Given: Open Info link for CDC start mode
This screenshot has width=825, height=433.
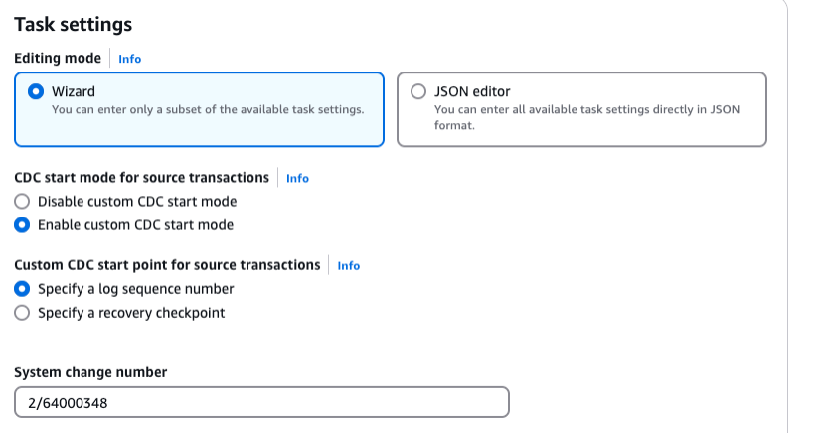Looking at the screenshot, I should click(297, 178).
